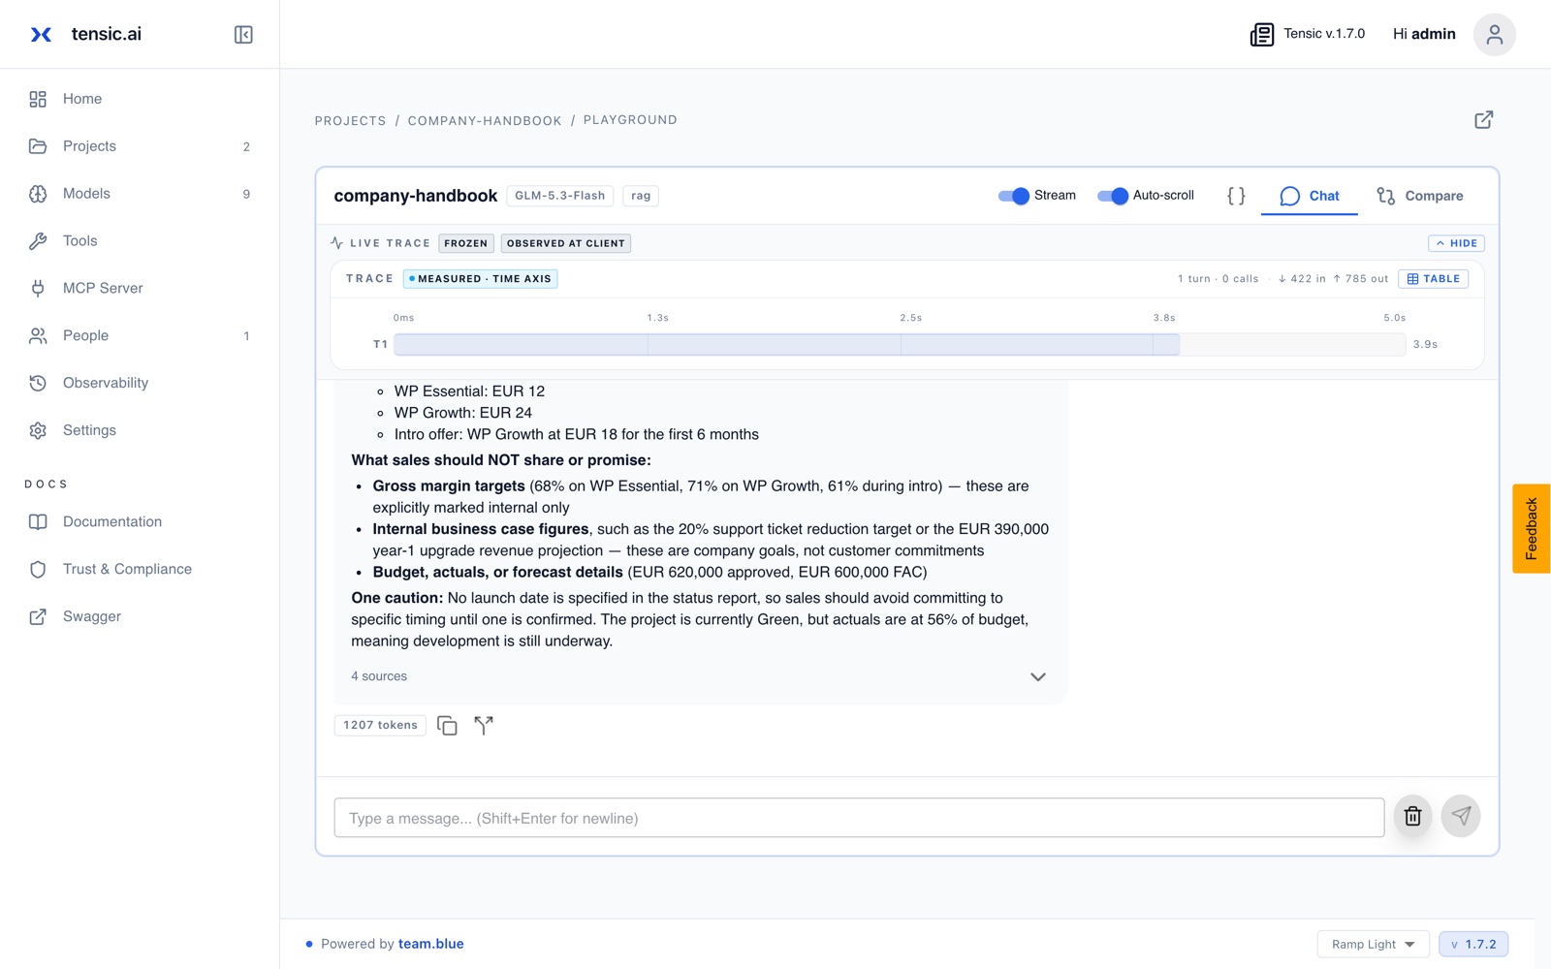Click the Observability history icon
This screenshot has width=1551, height=969.
(x=38, y=383)
